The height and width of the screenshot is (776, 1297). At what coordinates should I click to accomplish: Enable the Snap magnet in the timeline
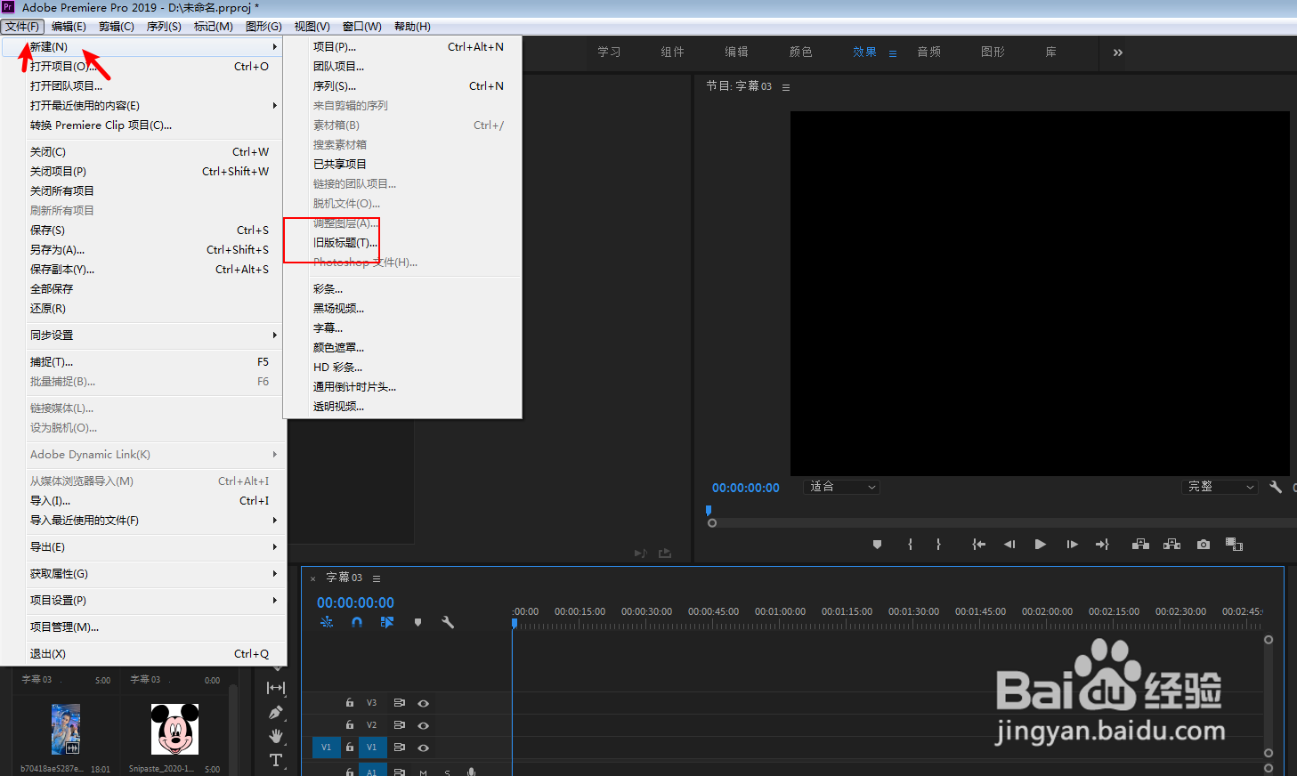357,622
